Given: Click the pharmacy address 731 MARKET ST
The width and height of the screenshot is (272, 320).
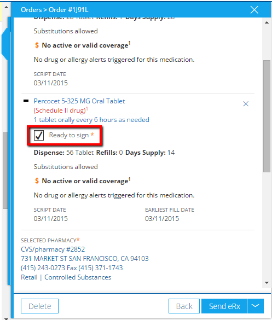Looking at the screenshot, I should [x=85, y=259].
